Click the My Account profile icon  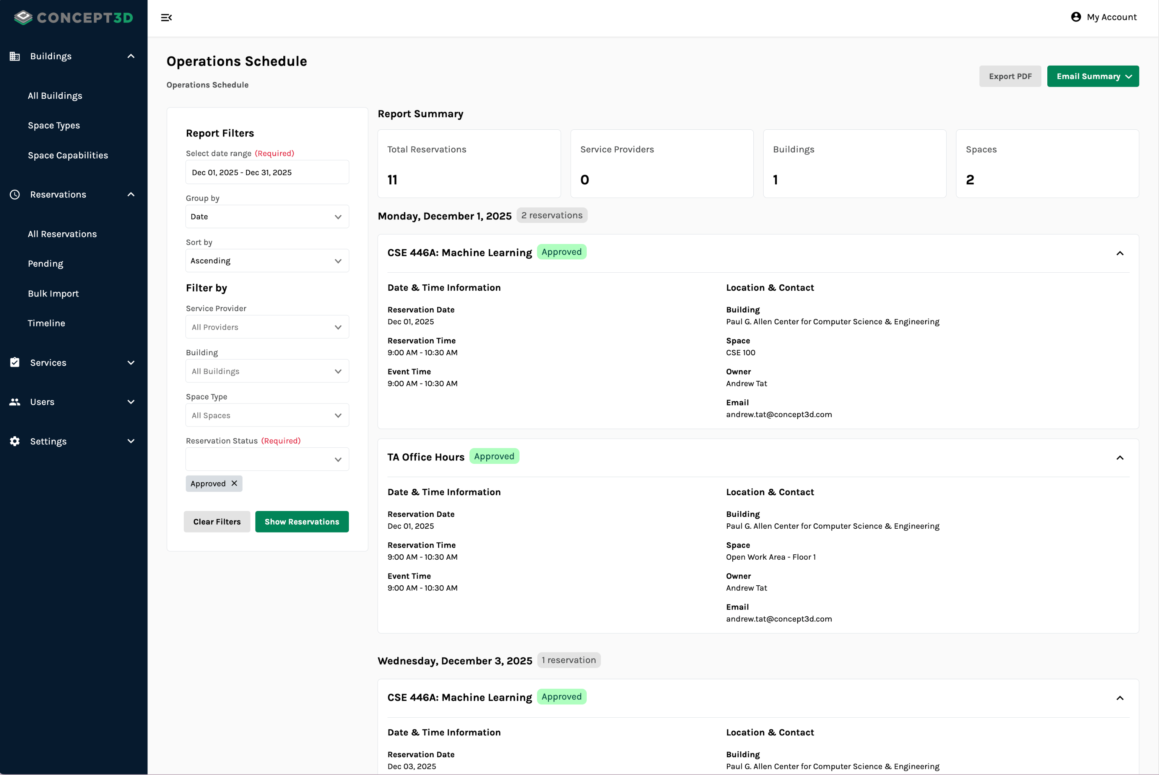click(1076, 17)
